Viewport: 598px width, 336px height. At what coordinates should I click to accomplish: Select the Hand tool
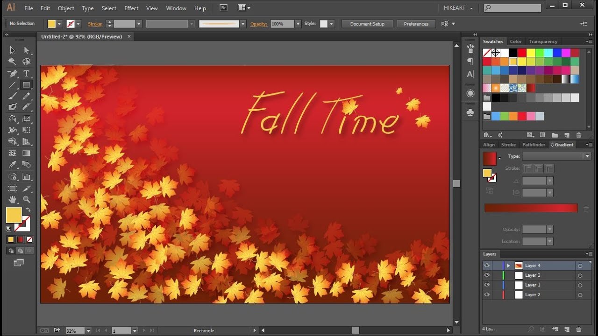[13, 199]
